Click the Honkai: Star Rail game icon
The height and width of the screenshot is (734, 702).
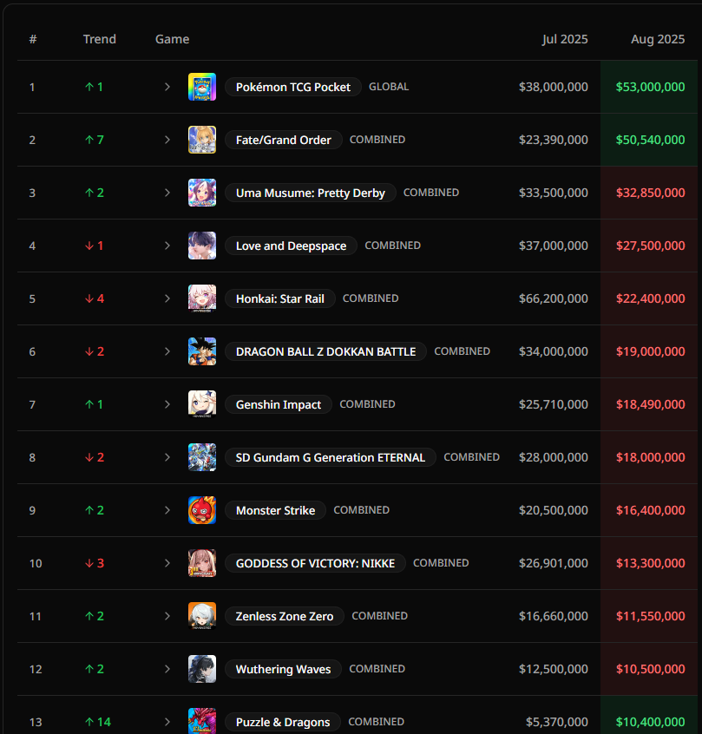202,298
